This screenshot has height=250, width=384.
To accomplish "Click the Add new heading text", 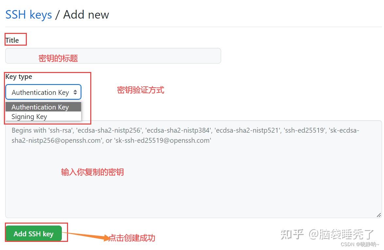I will point(86,15).
